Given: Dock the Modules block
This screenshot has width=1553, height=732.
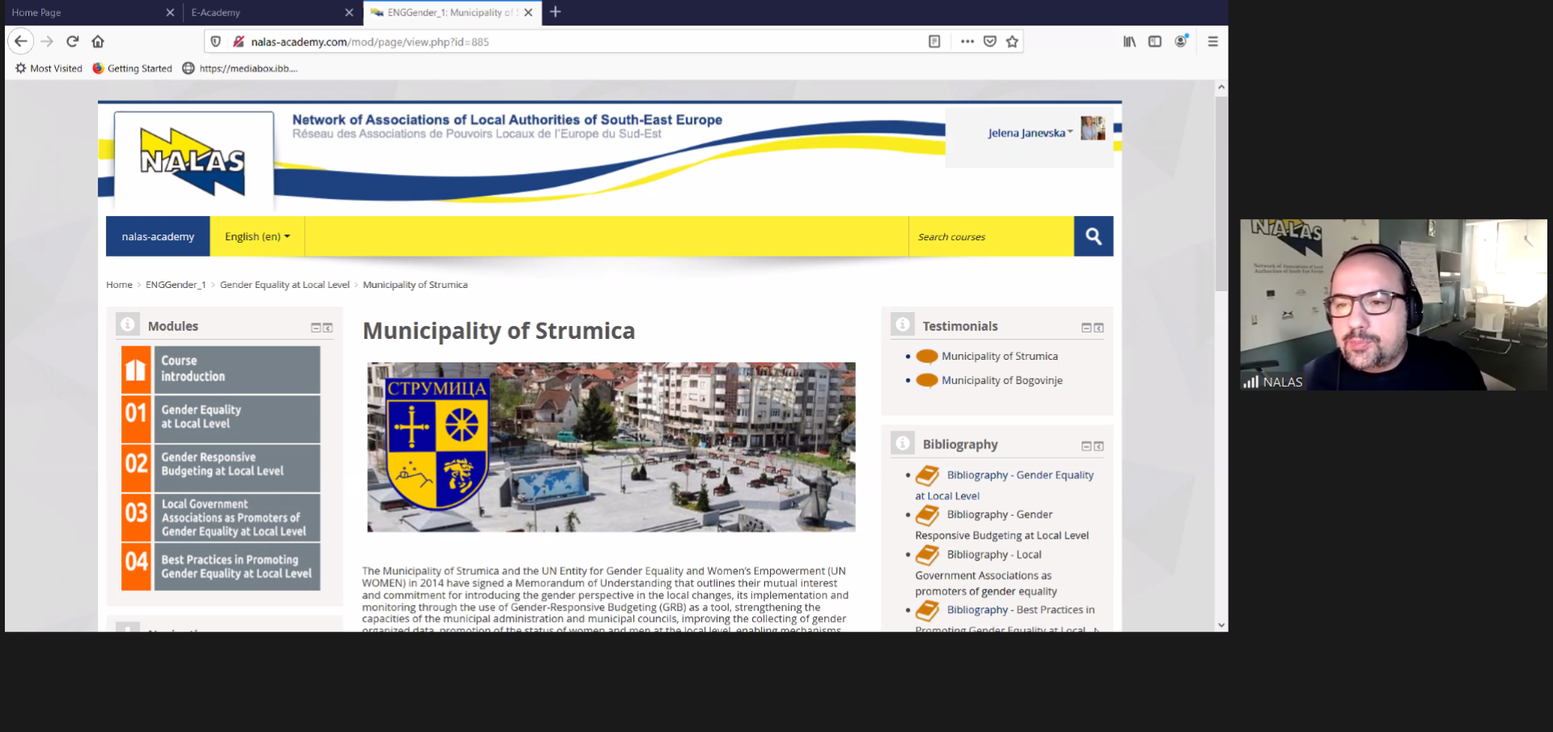Looking at the screenshot, I should click(x=328, y=328).
